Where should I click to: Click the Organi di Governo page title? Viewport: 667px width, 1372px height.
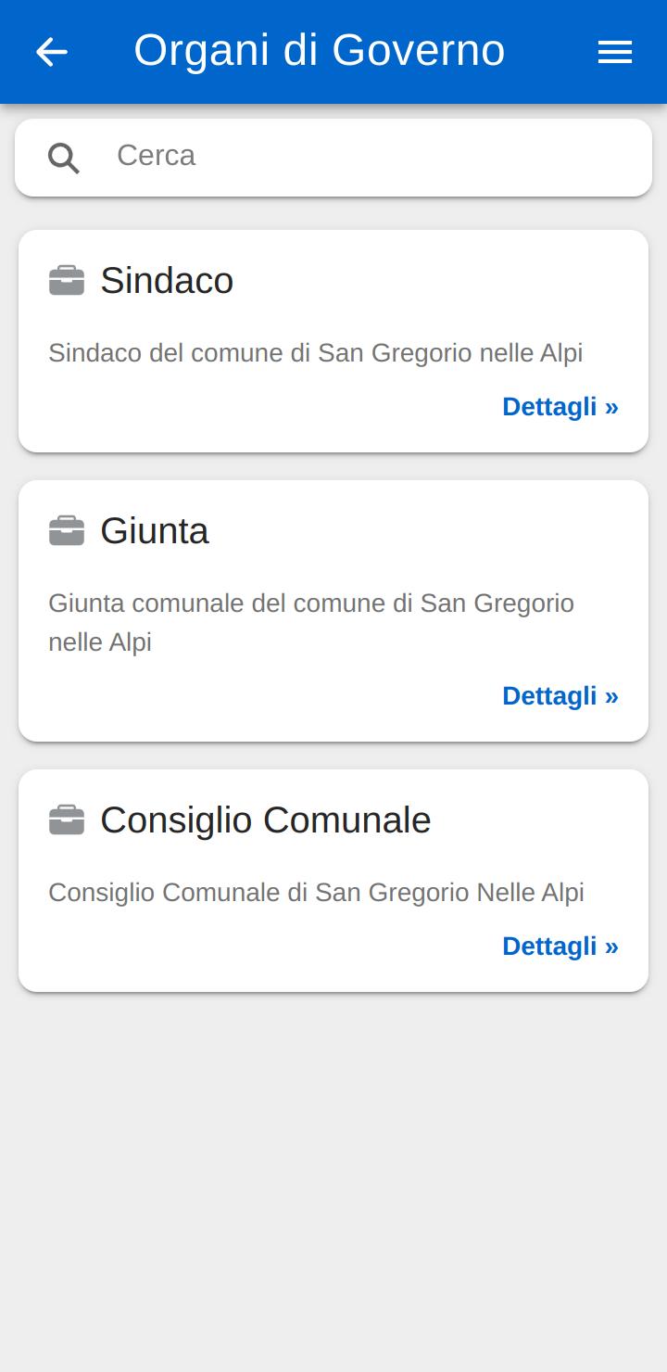pos(320,50)
